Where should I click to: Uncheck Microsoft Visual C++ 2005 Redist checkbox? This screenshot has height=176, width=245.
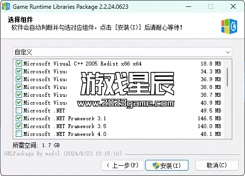click(19, 64)
